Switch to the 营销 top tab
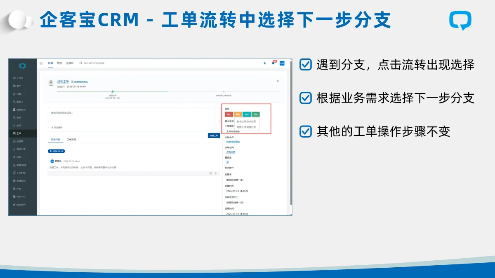Screen dimensions: 495x278 click(x=59, y=63)
